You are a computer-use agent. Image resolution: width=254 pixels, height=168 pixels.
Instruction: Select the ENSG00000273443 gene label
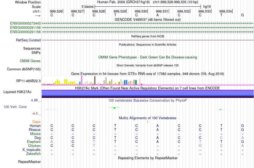click(x=25, y=23)
